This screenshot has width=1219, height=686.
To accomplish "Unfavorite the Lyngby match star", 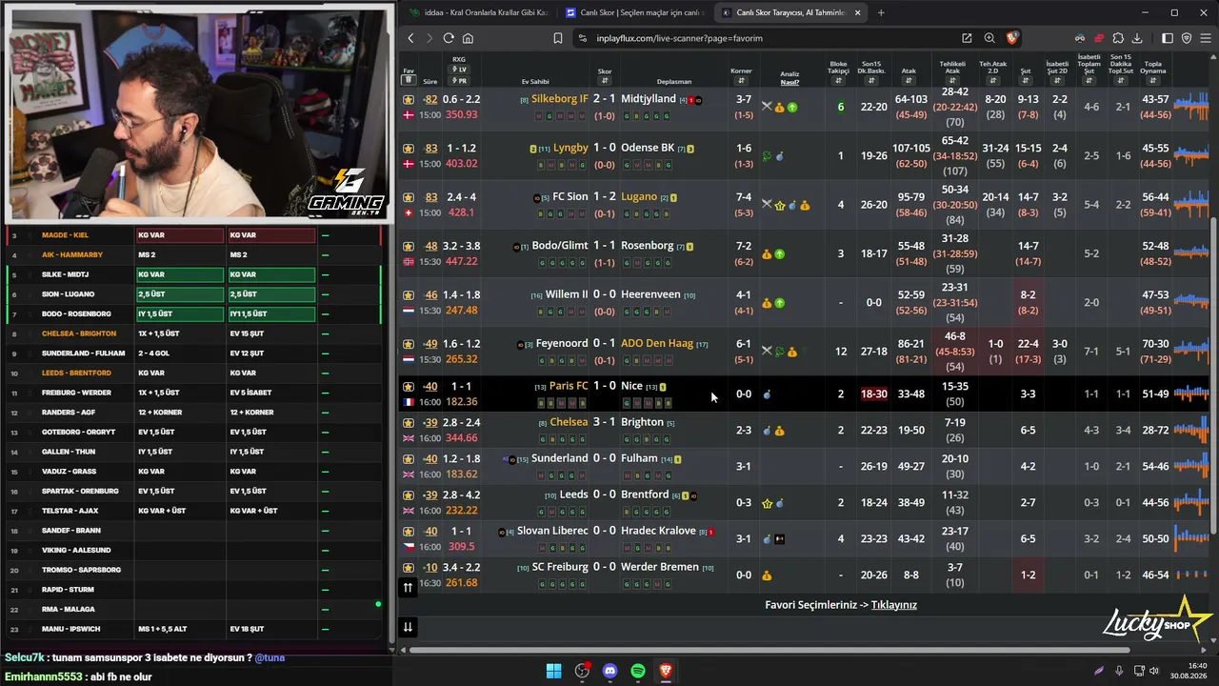I will coord(409,148).
